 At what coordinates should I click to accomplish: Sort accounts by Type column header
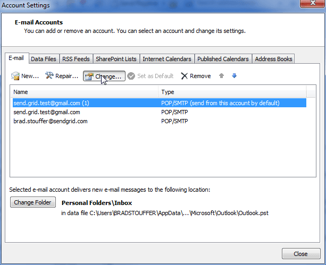tap(232, 92)
